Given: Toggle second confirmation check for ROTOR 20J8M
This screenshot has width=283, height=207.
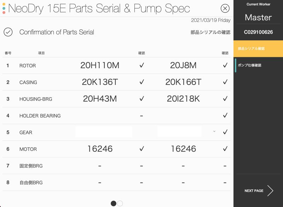Looking at the screenshot, I should pyautogui.click(x=225, y=65).
